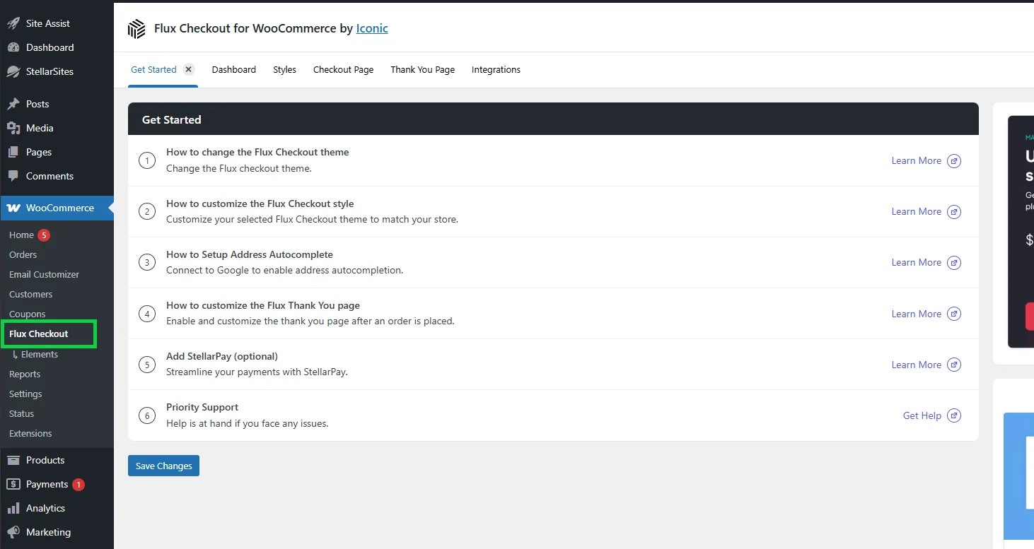Screen dimensions: 1034x549
Task: Click the 'Add StellarPay (optional)' heading
Action: click(x=222, y=356)
